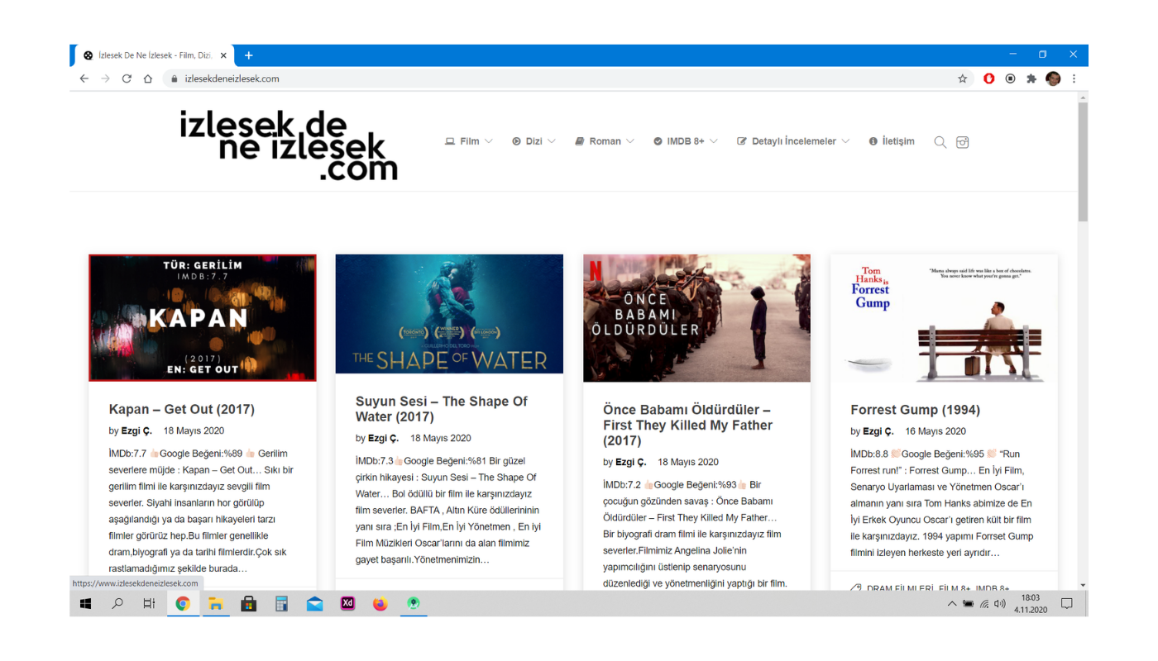This screenshot has height=661, width=1158.
Task: Launch Firefox from the taskbar
Action: [x=380, y=604]
